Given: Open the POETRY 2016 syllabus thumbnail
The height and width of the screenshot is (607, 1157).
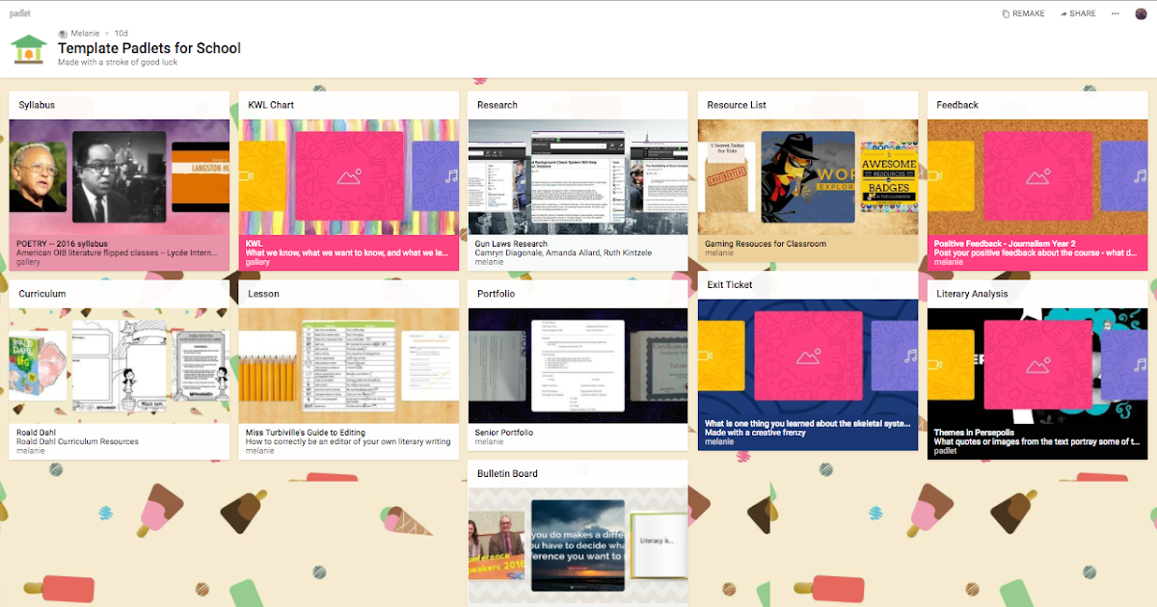Looking at the screenshot, I should (119, 176).
